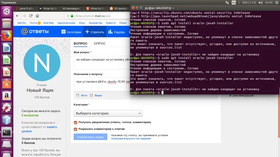
Task: Click Пояснения к вопросу text area
Action: coord(102,85)
